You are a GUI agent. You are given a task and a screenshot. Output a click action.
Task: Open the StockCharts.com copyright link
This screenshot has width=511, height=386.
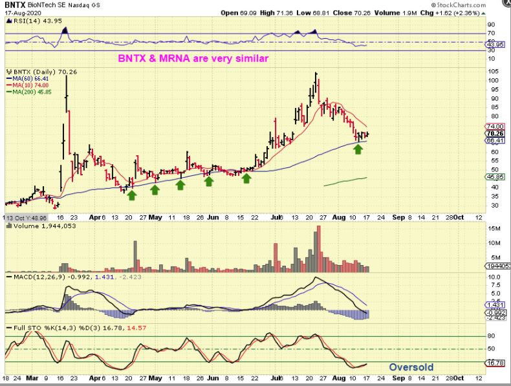click(x=459, y=5)
